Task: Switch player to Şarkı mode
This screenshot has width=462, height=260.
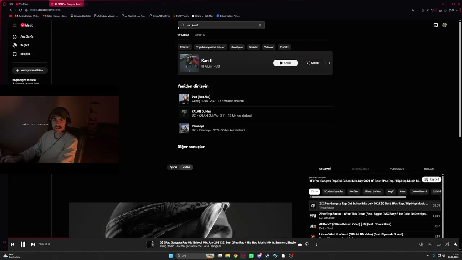Action: 174,167
